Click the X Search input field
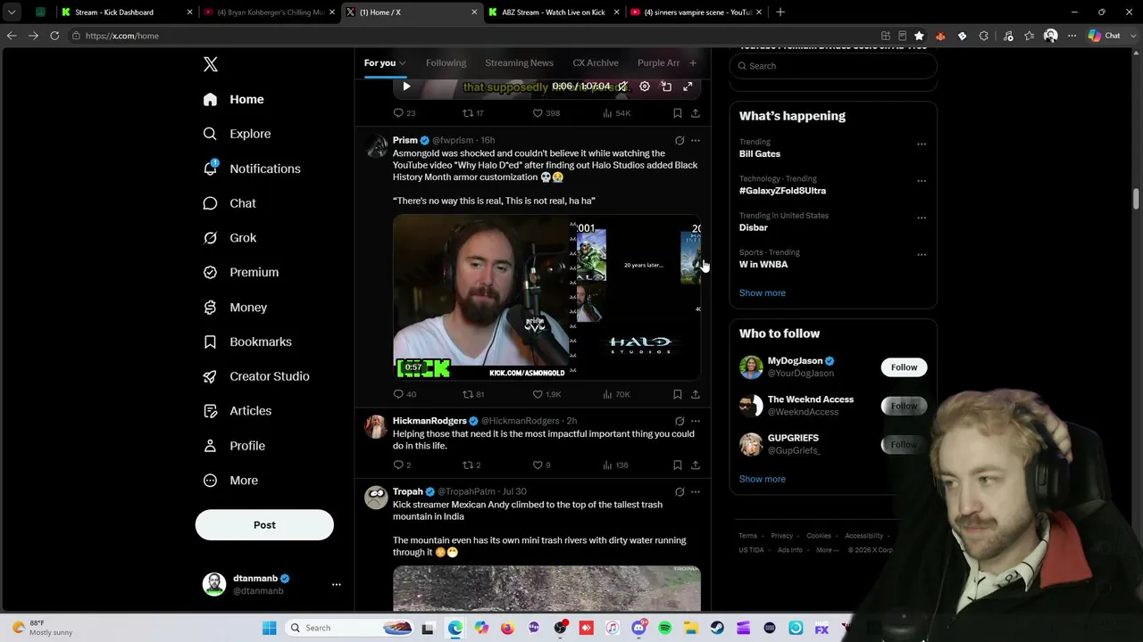Screen dimensions: 1143x642 (833, 66)
